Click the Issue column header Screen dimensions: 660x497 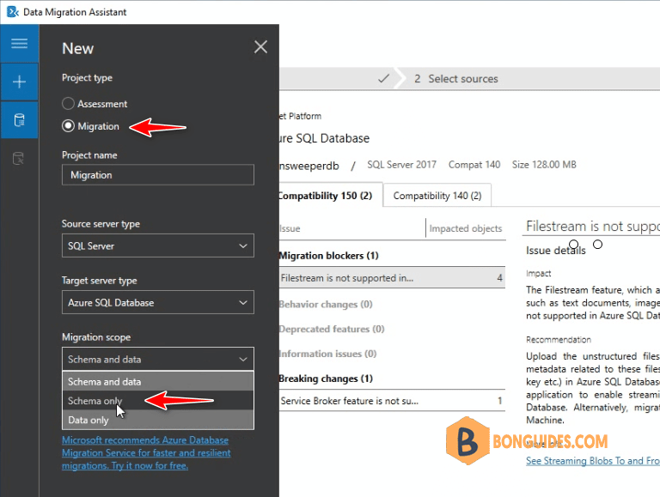290,228
